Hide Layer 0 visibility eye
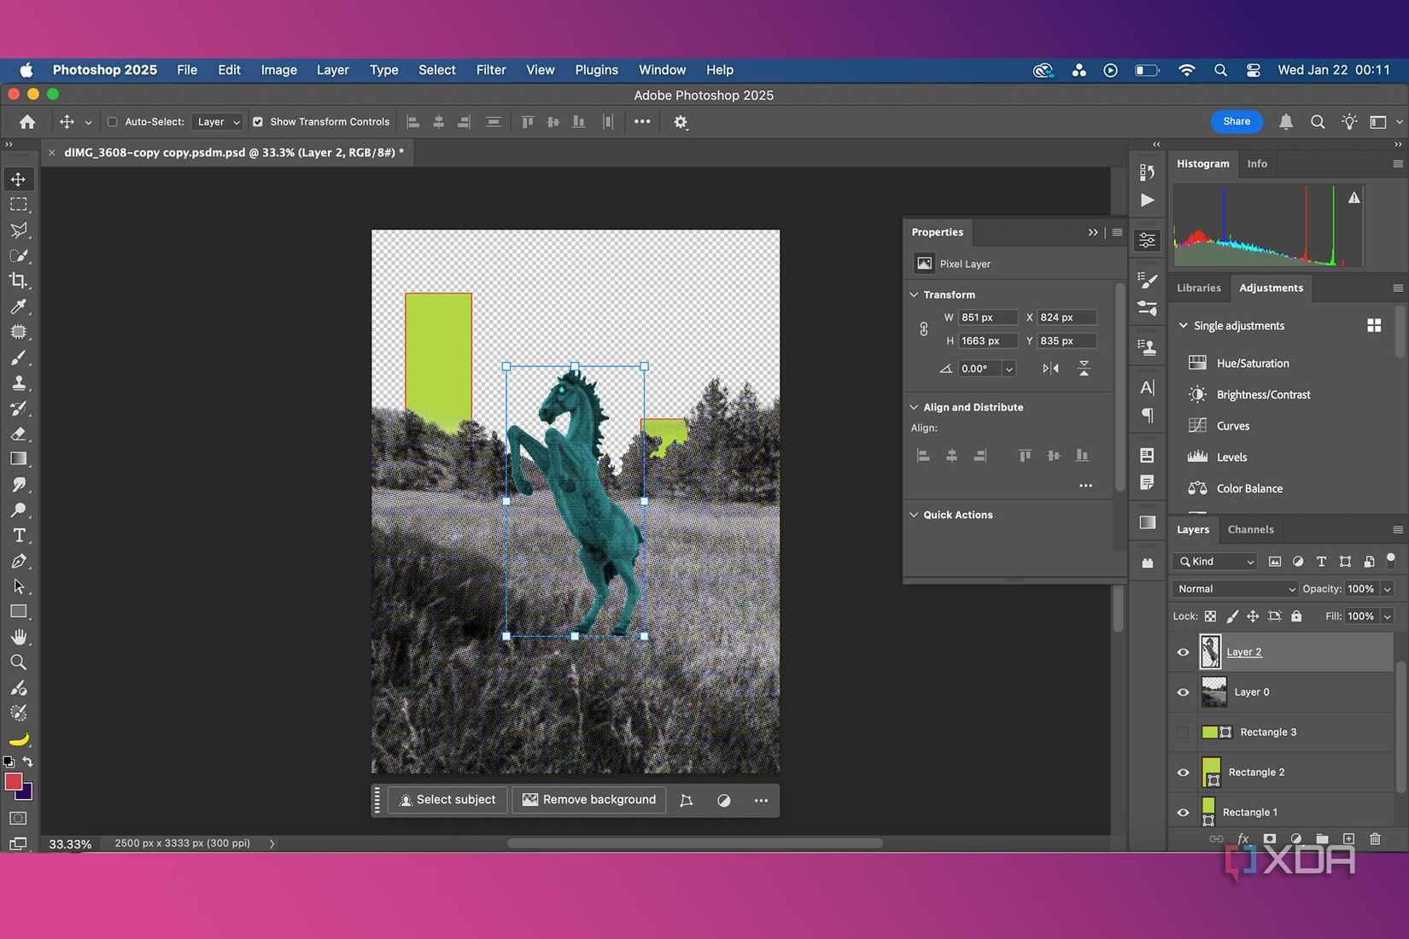 (x=1183, y=692)
